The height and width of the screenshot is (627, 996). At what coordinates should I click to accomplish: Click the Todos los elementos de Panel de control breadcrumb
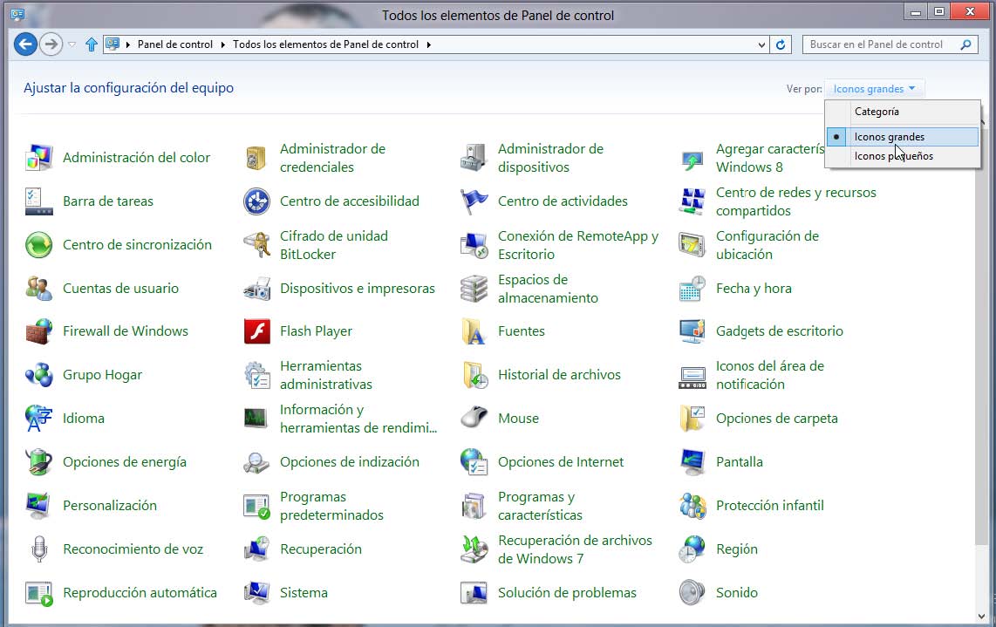point(326,44)
